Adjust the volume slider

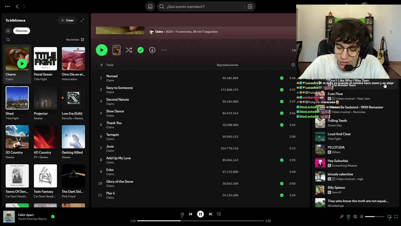[375, 217]
